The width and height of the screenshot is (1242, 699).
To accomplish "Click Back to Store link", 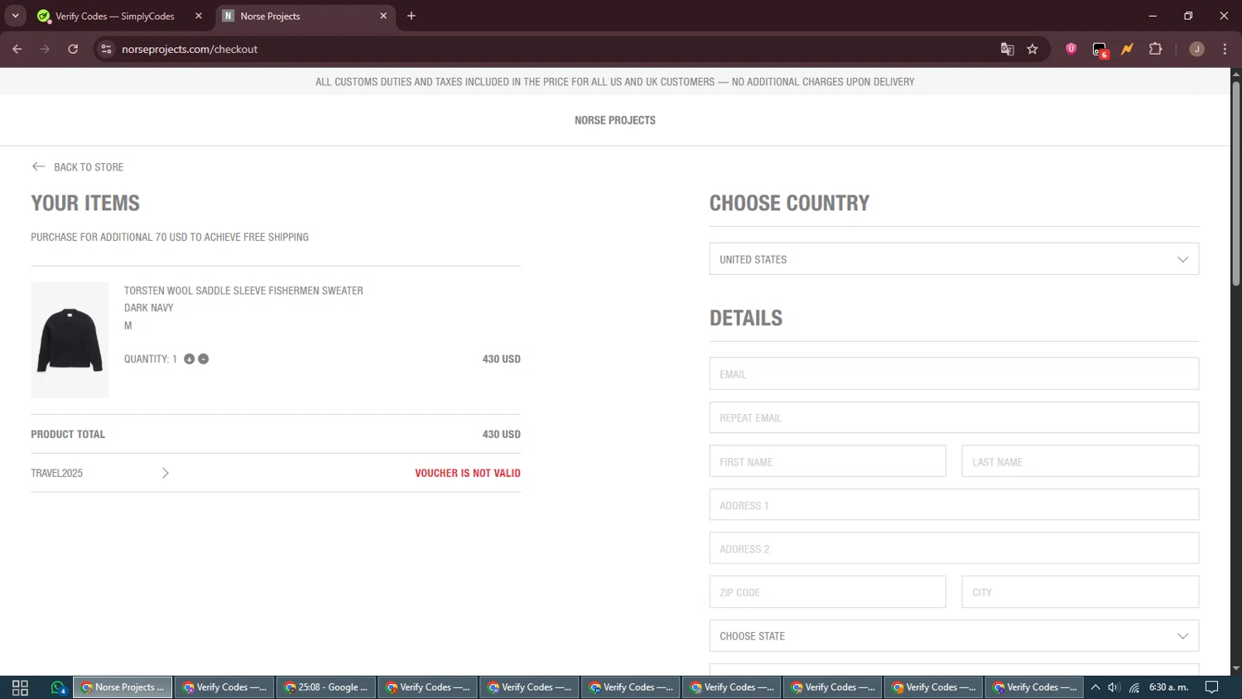I will pyautogui.click(x=89, y=167).
